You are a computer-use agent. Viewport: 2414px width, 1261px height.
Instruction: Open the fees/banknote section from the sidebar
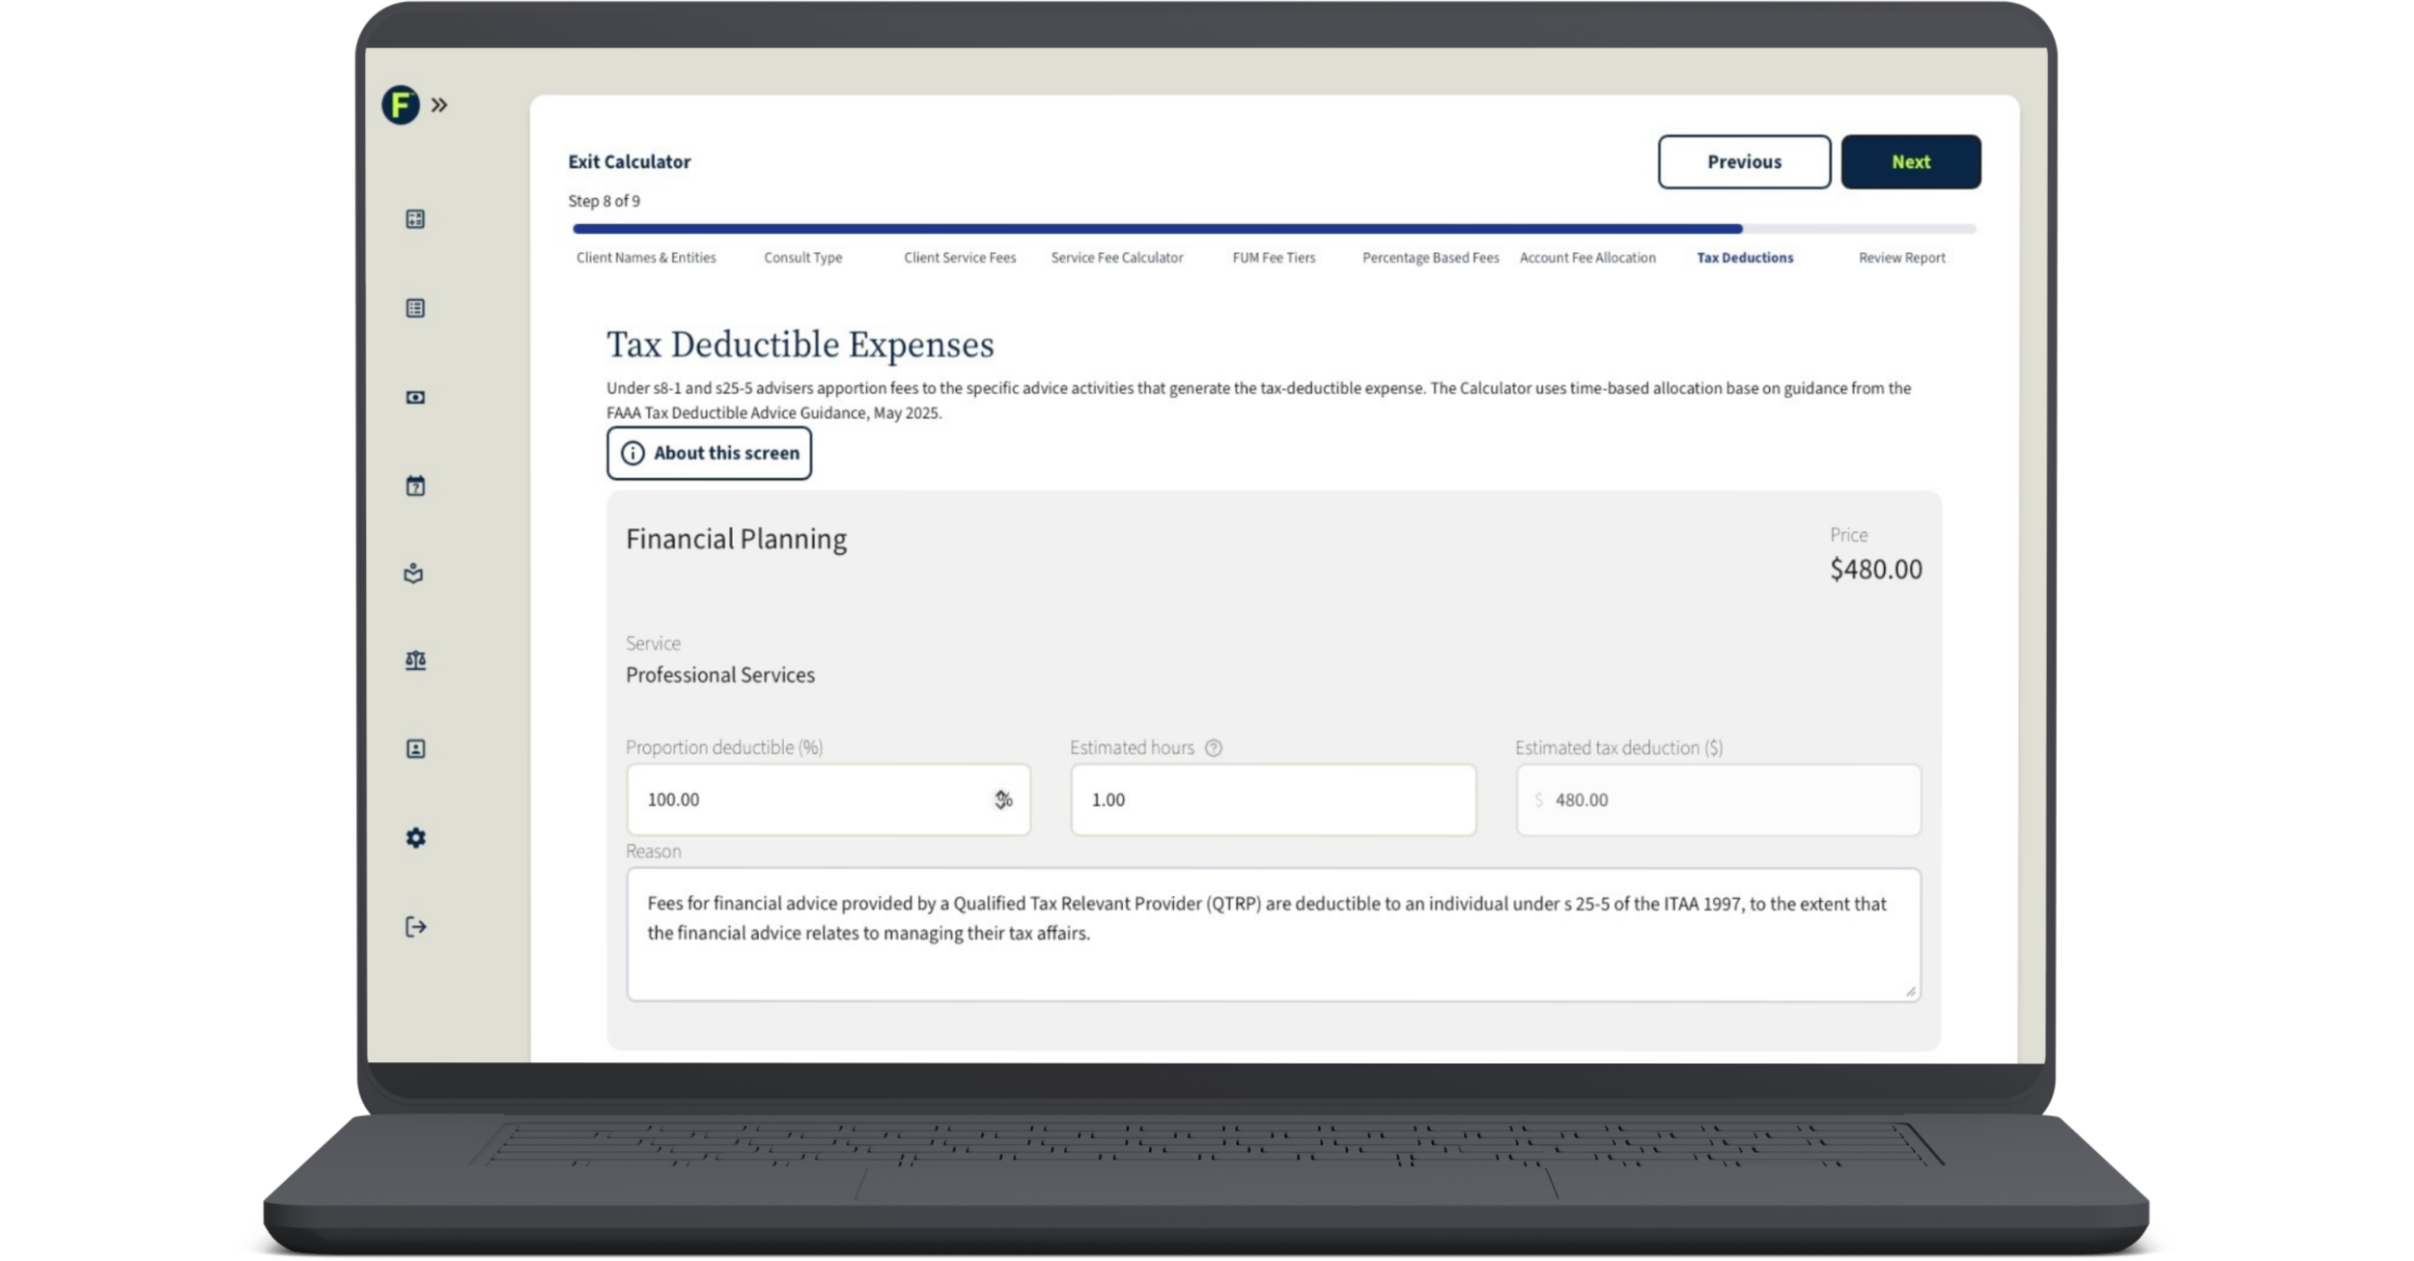tap(415, 397)
